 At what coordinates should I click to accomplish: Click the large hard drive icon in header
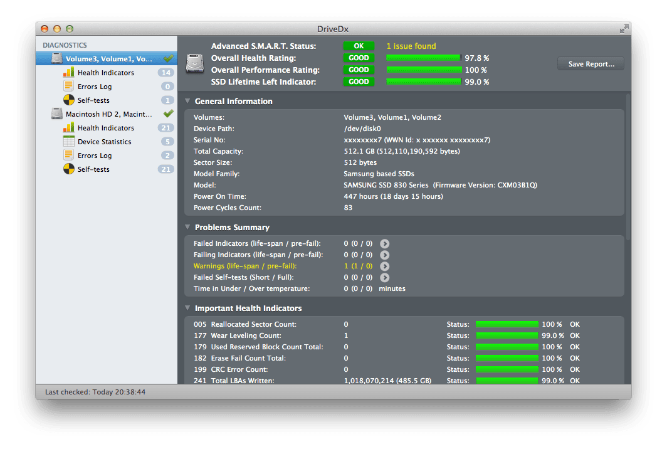click(196, 63)
